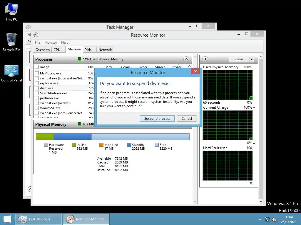Sort by the PID column header
Screen dimensions: 301x225
(91, 67)
